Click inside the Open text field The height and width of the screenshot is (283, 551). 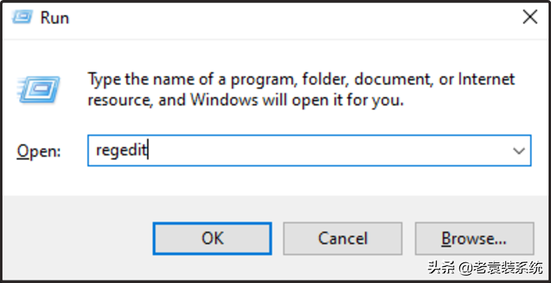tap(306, 151)
